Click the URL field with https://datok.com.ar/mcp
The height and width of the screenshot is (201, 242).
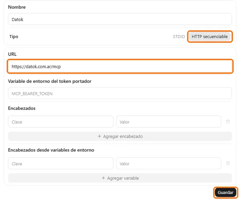120,66
